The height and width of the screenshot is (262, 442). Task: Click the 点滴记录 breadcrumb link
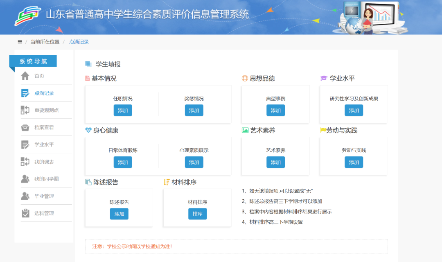[79, 42]
